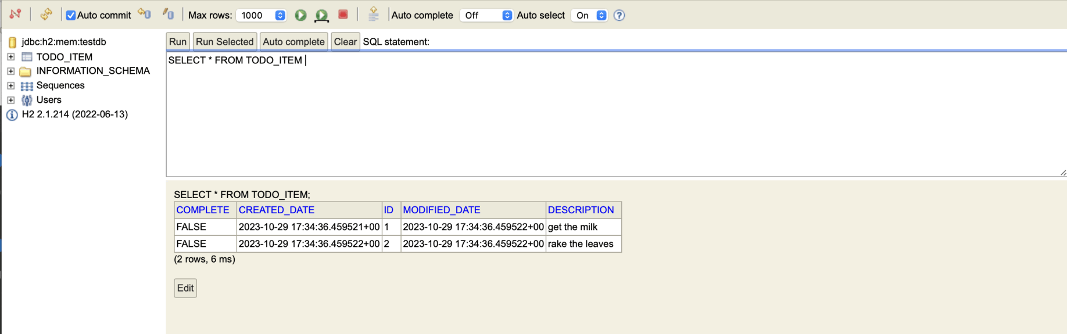Open the Auto select On dropdown

[x=589, y=15]
